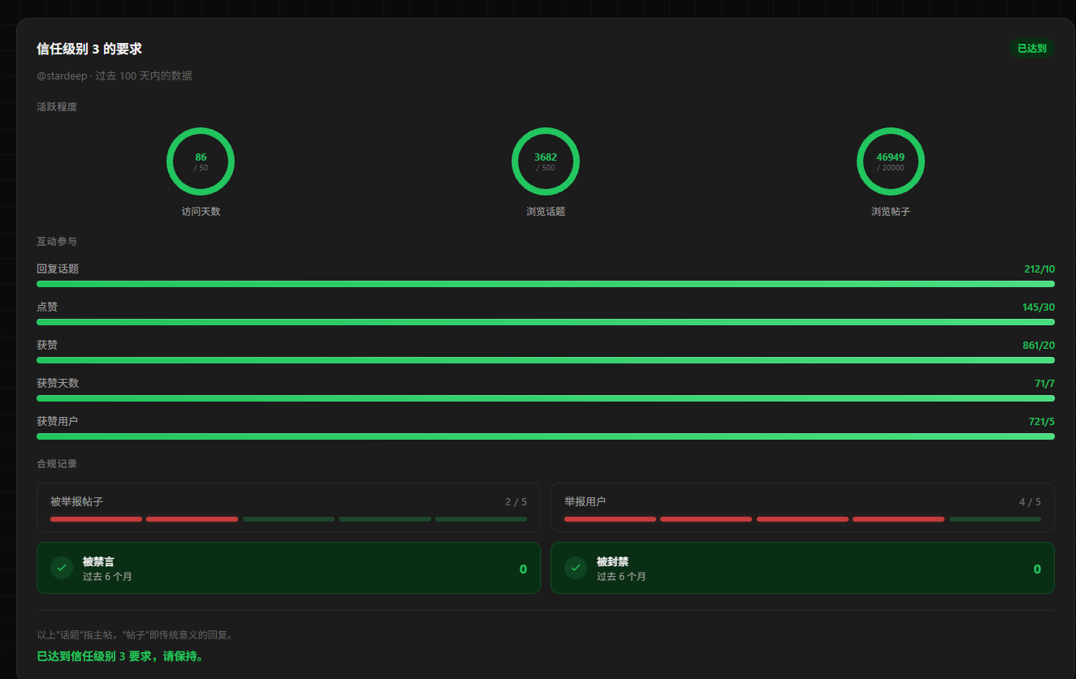The height and width of the screenshot is (679, 1076).
Task: Click the 访问天数 circular progress ring
Action: point(201,161)
